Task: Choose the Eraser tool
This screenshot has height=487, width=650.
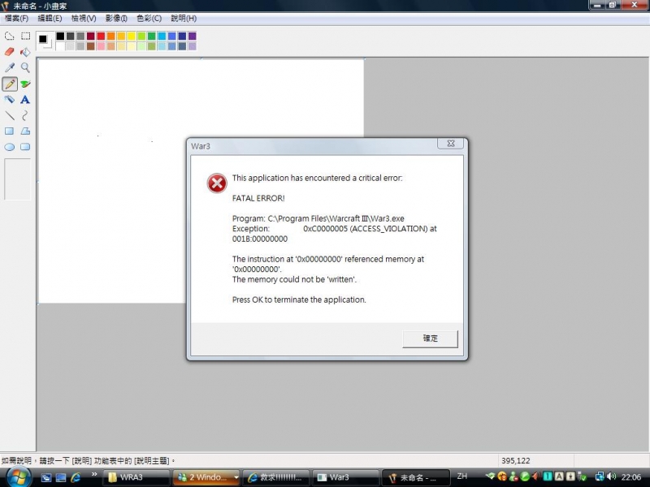Action: pyautogui.click(x=9, y=52)
